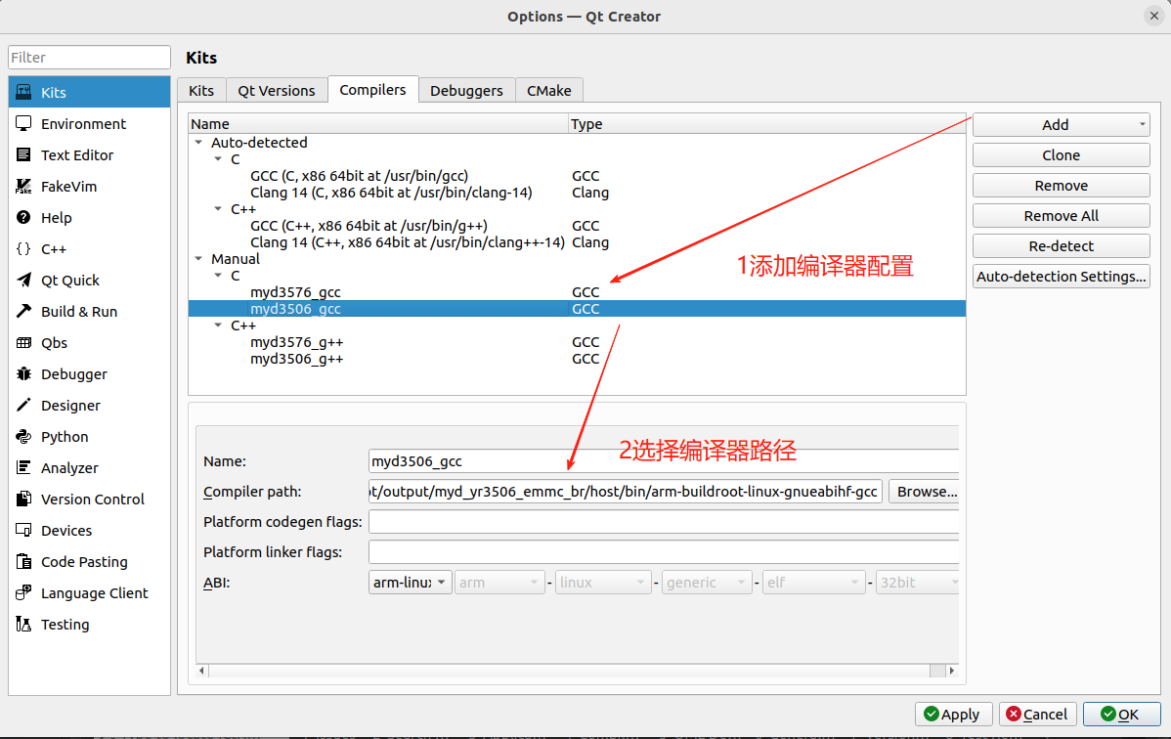Select the Text Editor icon

tap(23, 154)
